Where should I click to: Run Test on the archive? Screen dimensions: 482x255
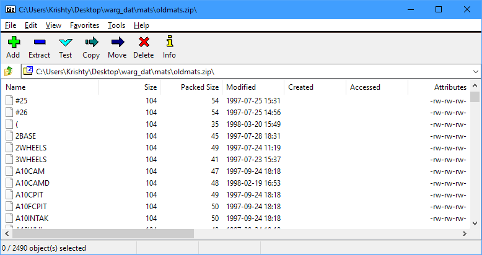(66, 43)
